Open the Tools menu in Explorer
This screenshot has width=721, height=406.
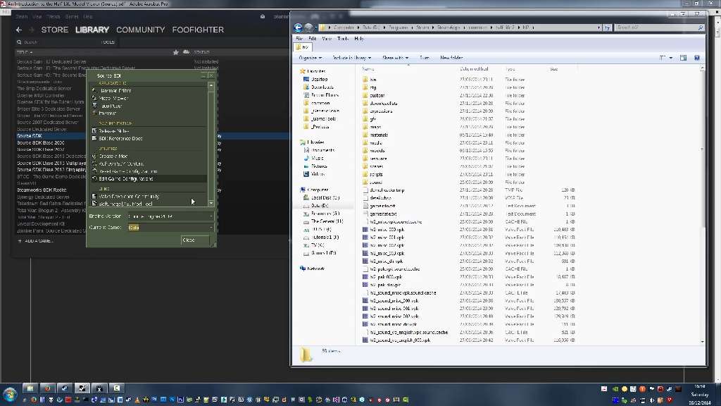[x=343, y=39]
